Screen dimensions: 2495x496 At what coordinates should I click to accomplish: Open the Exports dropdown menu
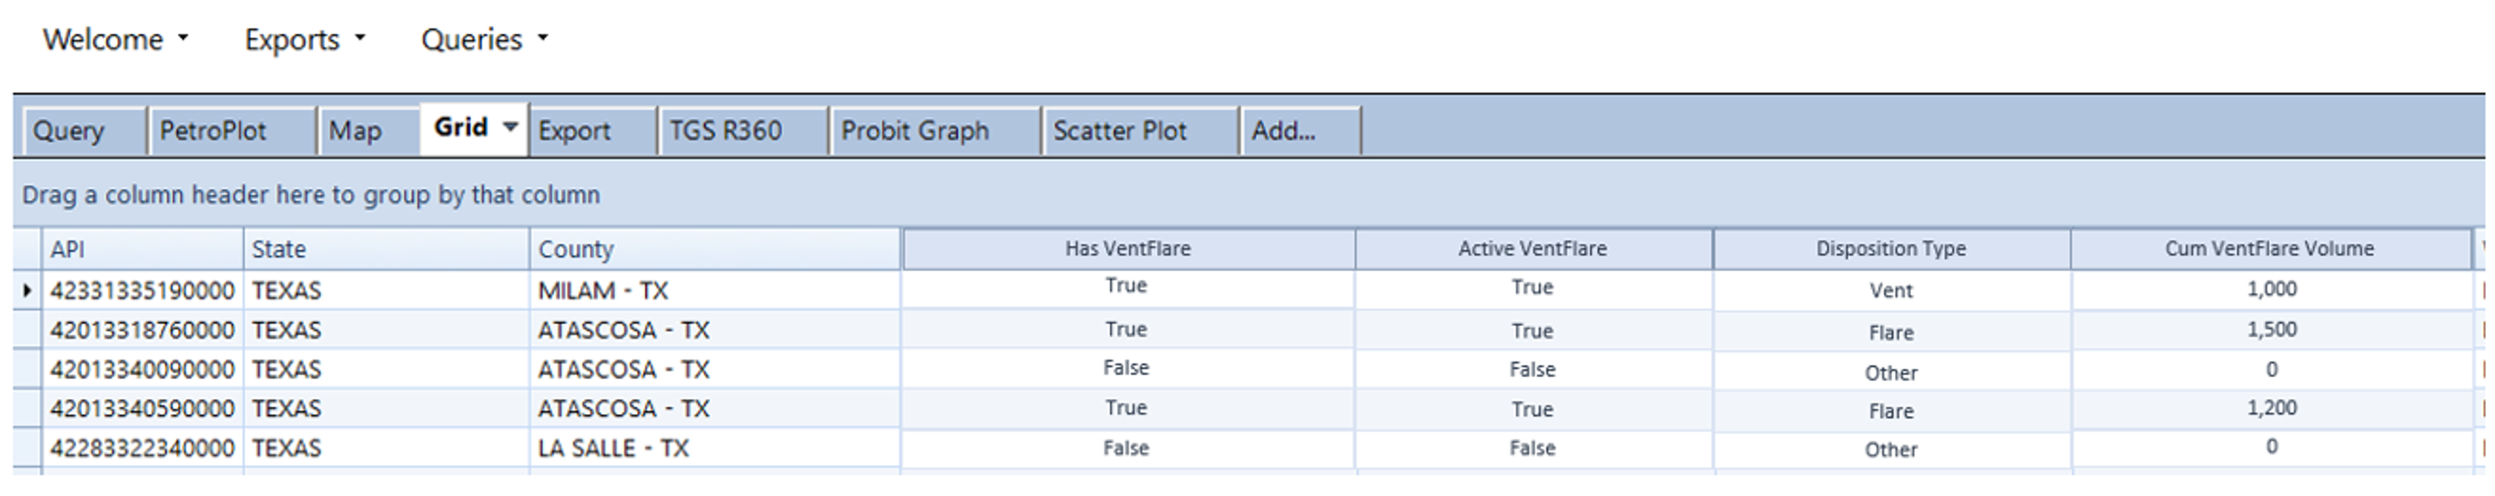304,40
